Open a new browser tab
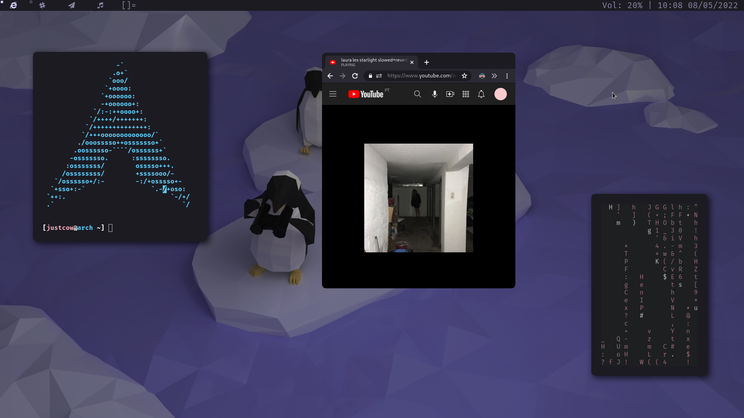Image resolution: width=744 pixels, height=418 pixels. tap(426, 62)
